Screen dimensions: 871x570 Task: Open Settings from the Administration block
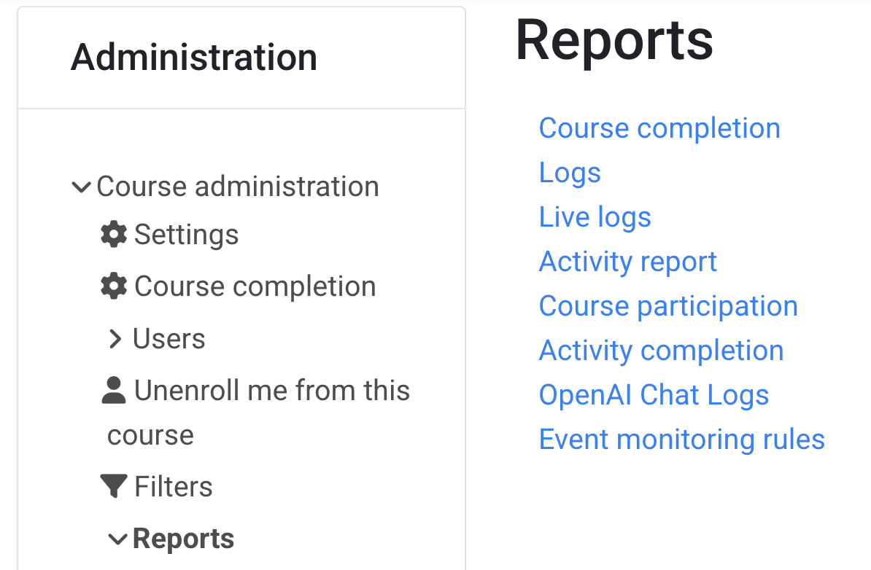(x=186, y=234)
